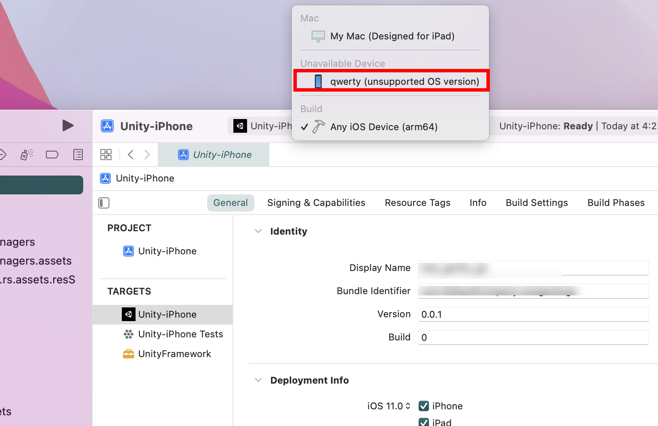658x426 pixels.
Task: Uncheck the iPhone checkbox
Action: pos(424,406)
